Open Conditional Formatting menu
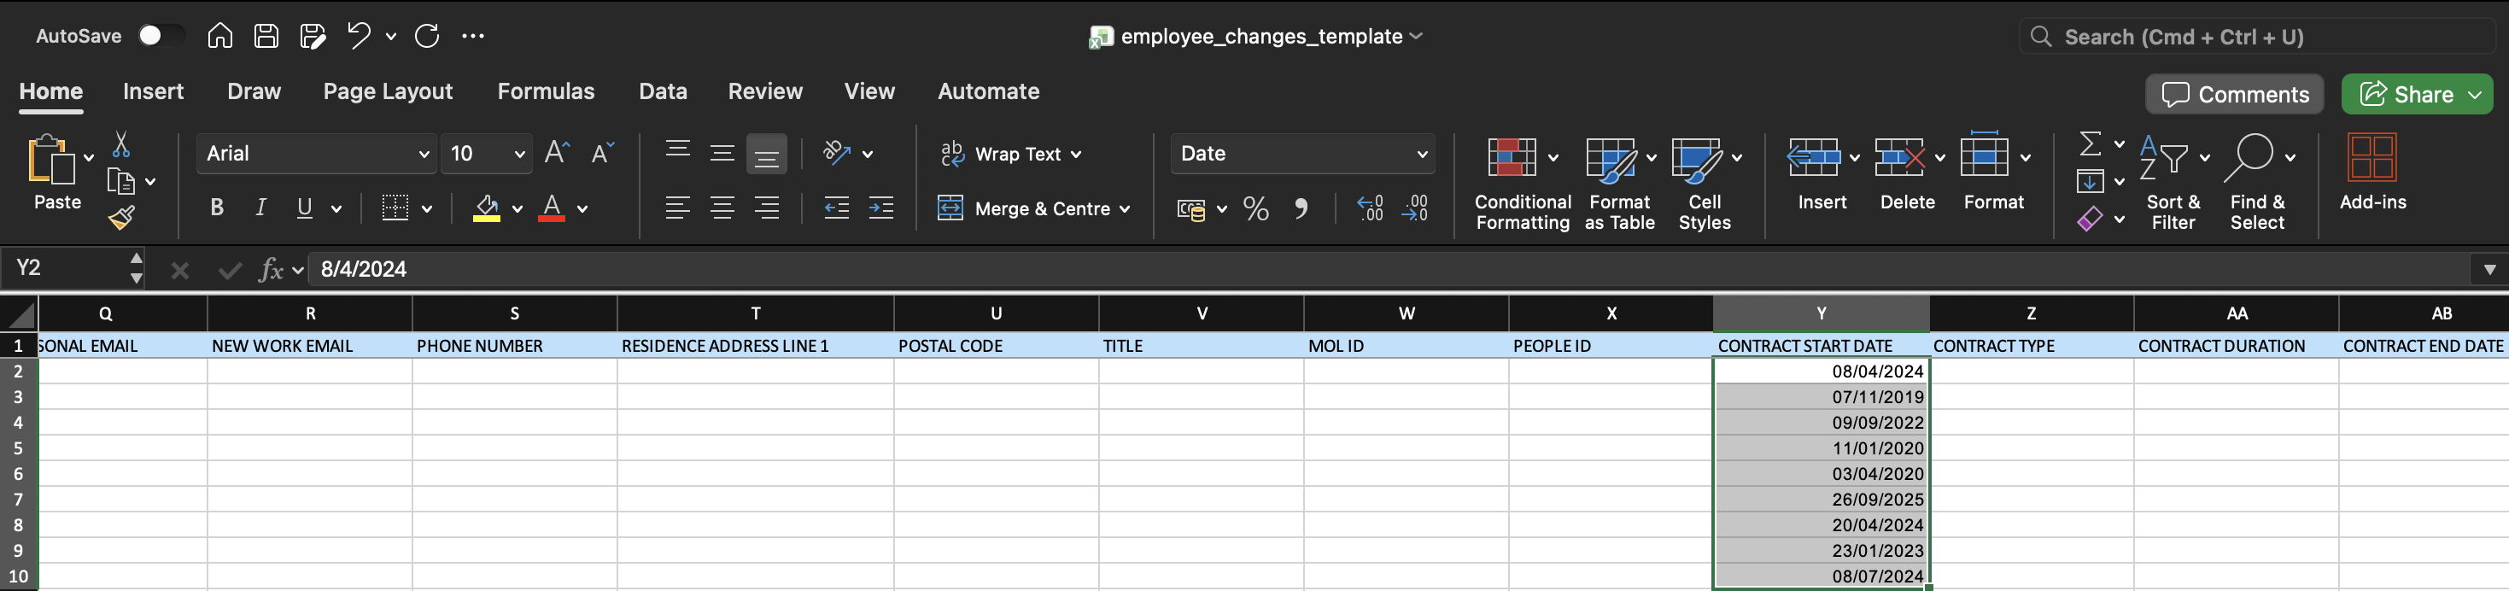Image resolution: width=2509 pixels, height=591 pixels. click(x=1523, y=183)
